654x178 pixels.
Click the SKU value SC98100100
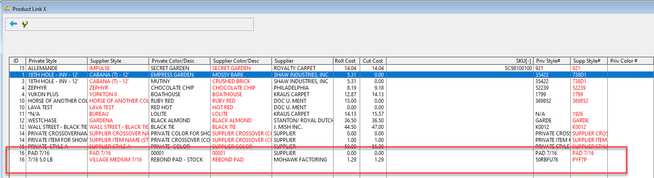click(518, 68)
